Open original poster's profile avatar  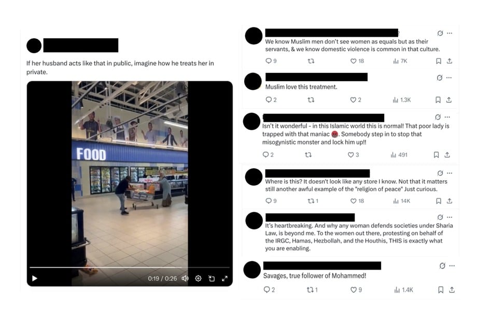[34, 46]
